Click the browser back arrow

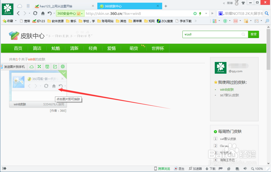click(x=18, y=13)
